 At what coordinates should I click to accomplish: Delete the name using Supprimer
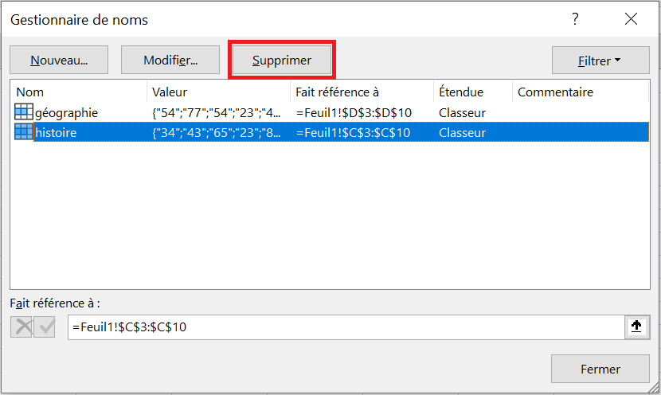pos(282,60)
